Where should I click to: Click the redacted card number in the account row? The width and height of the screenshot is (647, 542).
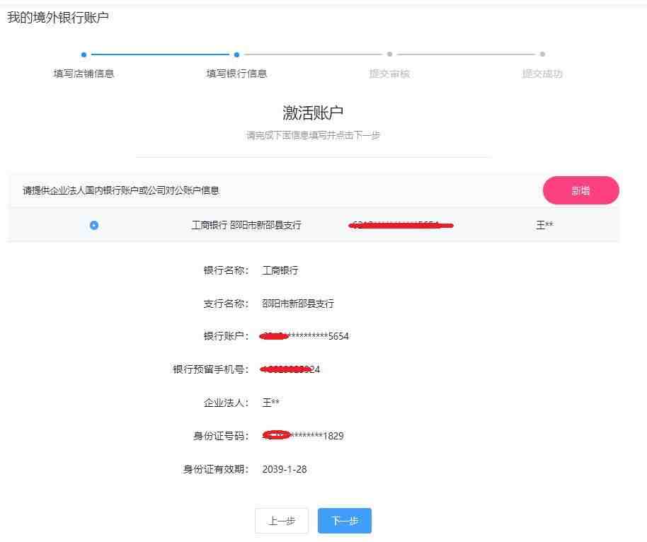(x=401, y=225)
